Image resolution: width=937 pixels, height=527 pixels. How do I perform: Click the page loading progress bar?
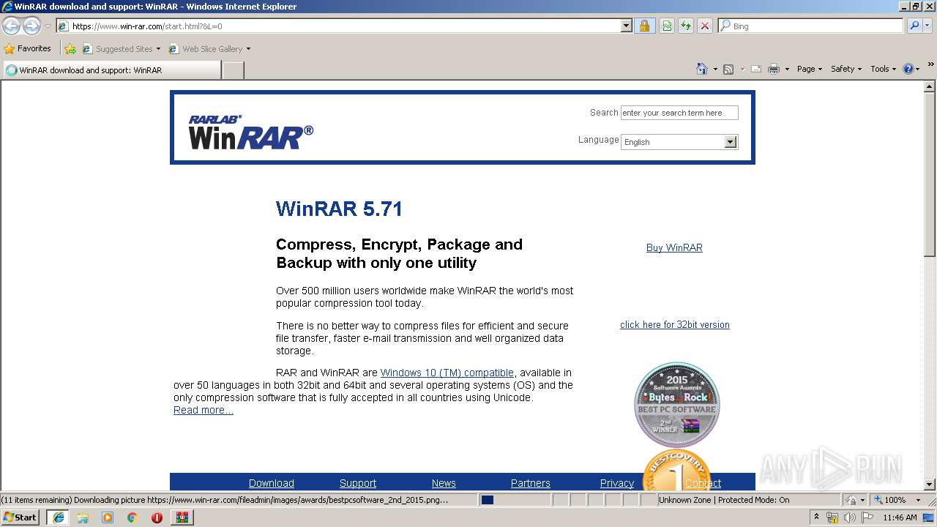(x=515, y=500)
